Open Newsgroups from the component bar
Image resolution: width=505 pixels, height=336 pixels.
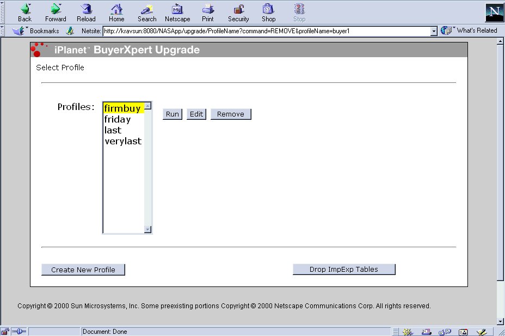[x=445, y=332]
